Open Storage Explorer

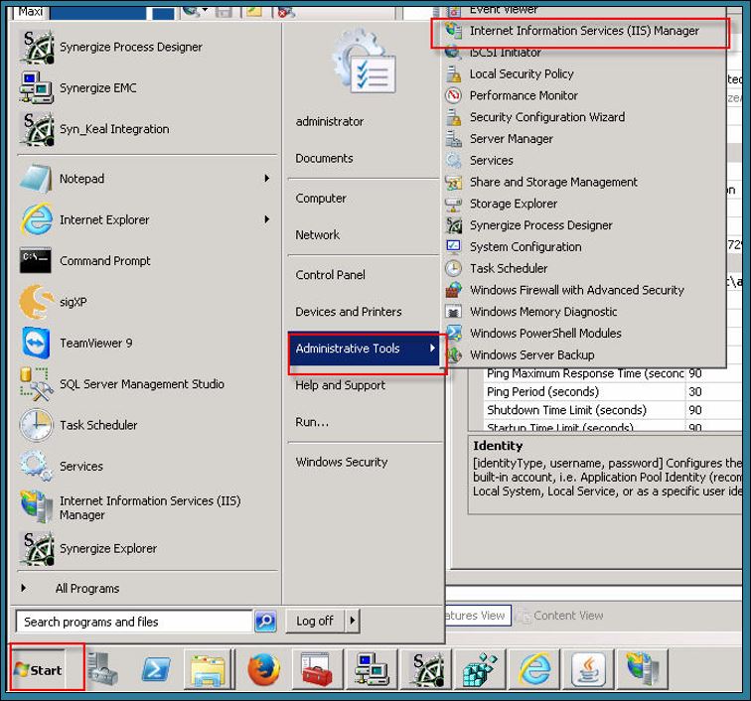tap(583, 204)
